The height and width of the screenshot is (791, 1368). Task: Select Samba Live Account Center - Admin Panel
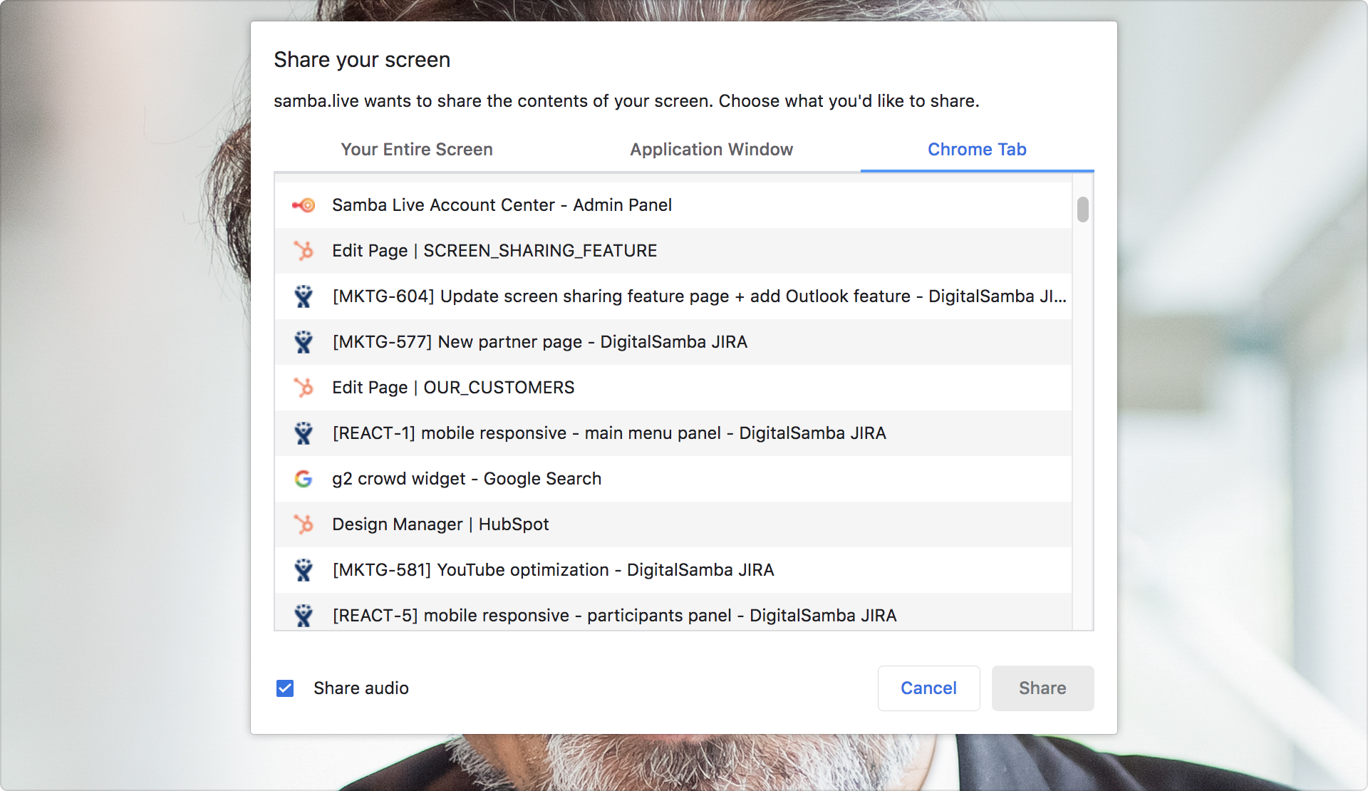coord(673,205)
